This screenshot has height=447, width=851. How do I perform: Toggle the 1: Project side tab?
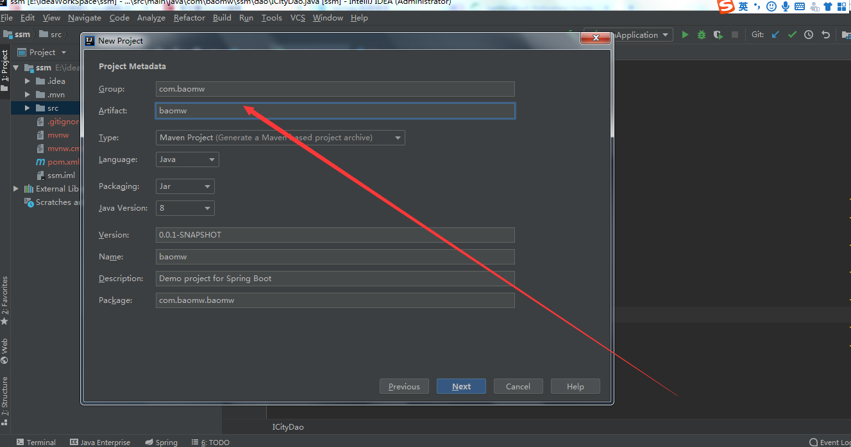5,70
